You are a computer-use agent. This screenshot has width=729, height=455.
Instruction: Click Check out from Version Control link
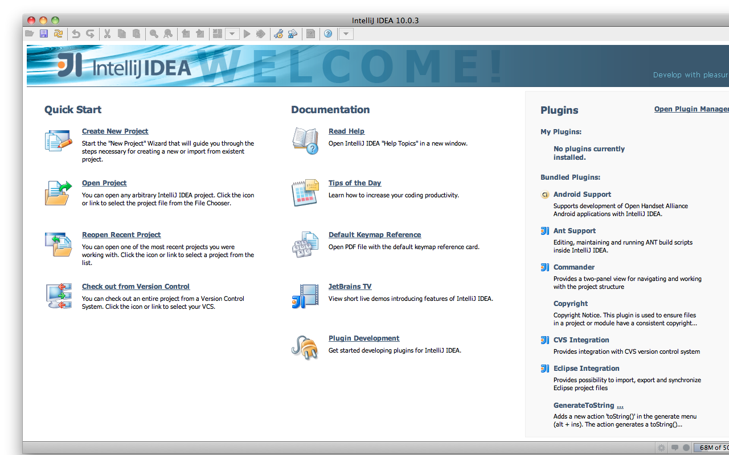coord(136,287)
